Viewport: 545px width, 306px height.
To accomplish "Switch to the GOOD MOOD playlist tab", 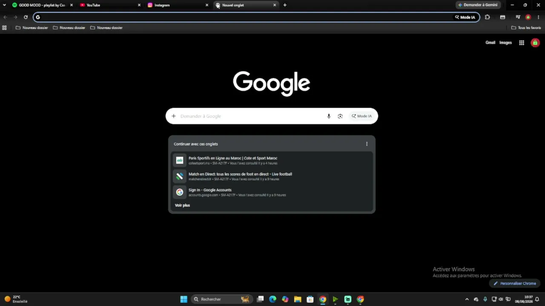I will coord(42,5).
